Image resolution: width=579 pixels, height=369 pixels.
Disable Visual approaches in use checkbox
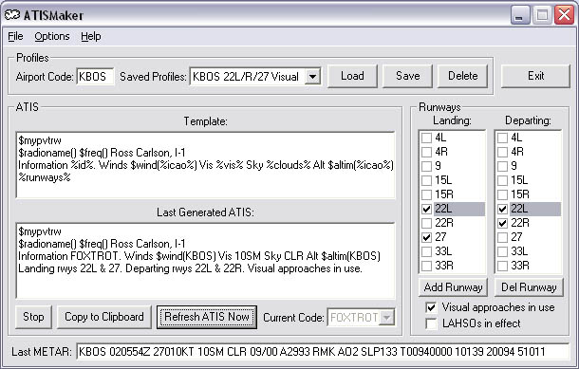(x=431, y=307)
